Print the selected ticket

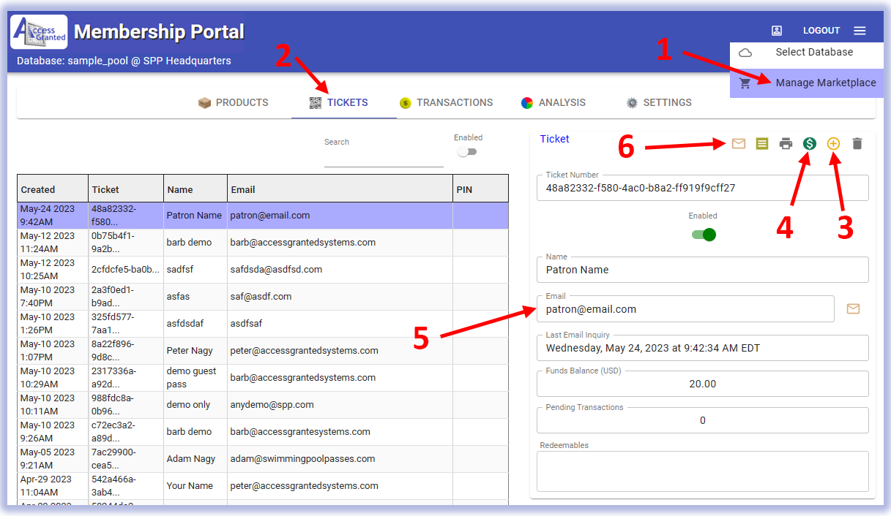click(x=786, y=144)
